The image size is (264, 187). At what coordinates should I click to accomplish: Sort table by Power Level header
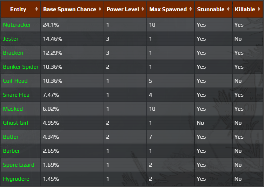(123, 9)
